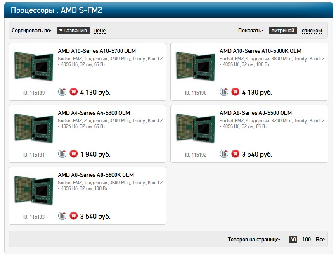The width and height of the screenshot is (336, 257).
Task: Click compare icon for A4-5300 OEM
Action: 62,154
